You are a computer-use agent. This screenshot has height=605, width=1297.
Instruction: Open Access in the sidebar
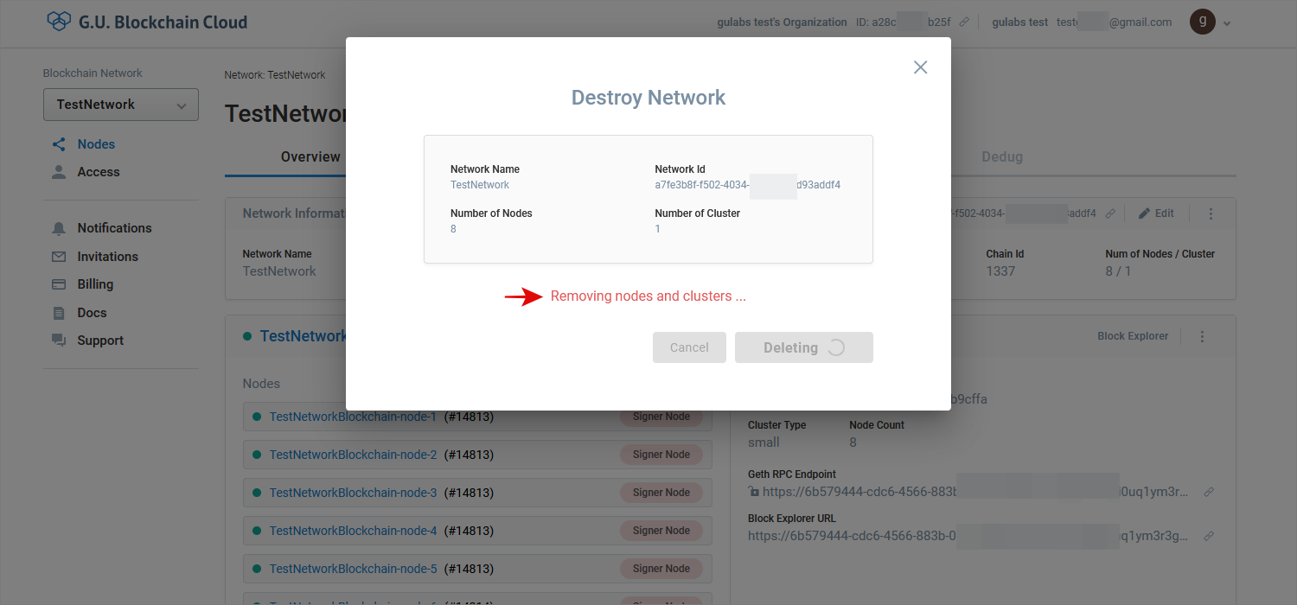99,172
